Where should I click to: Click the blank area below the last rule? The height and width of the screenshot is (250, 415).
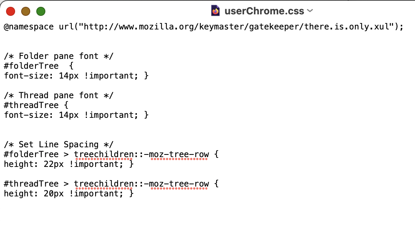[x=207, y=224]
